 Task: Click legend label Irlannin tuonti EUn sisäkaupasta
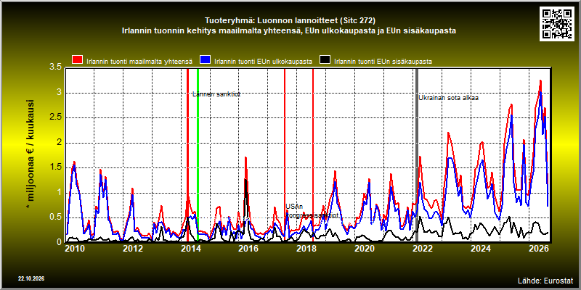pyautogui.click(x=383, y=62)
